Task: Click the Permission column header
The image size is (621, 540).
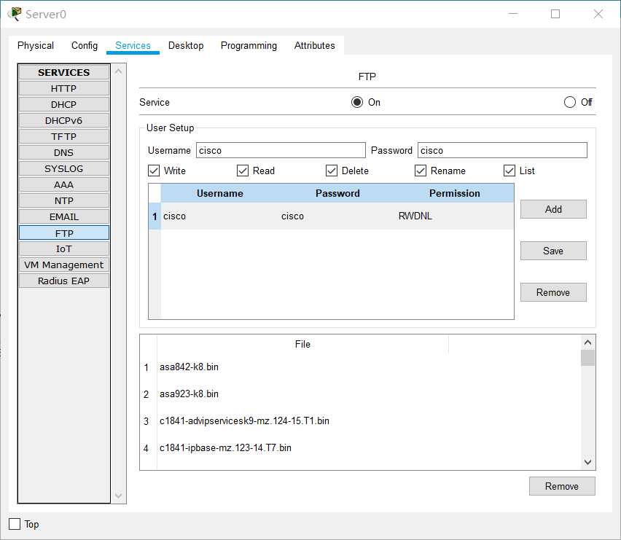Action: tap(455, 193)
